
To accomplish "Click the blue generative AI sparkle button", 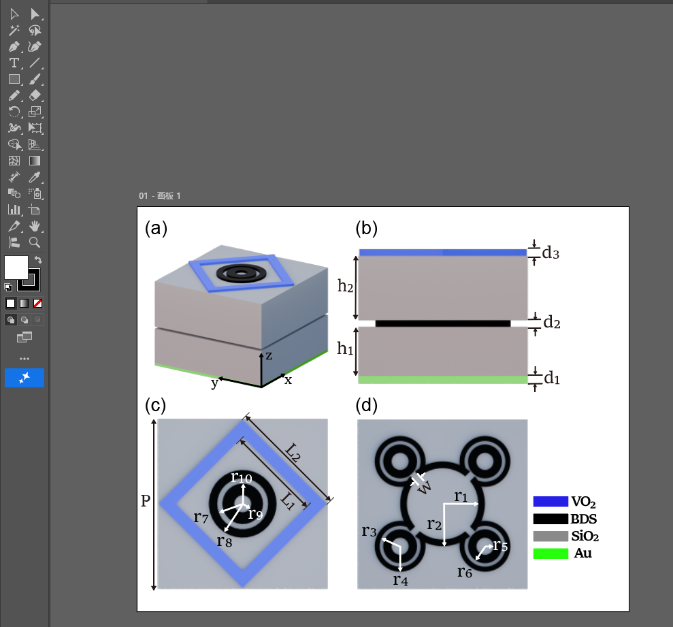I will [x=24, y=378].
